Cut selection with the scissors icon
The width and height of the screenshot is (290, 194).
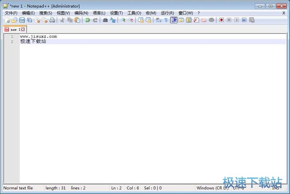[62, 20]
